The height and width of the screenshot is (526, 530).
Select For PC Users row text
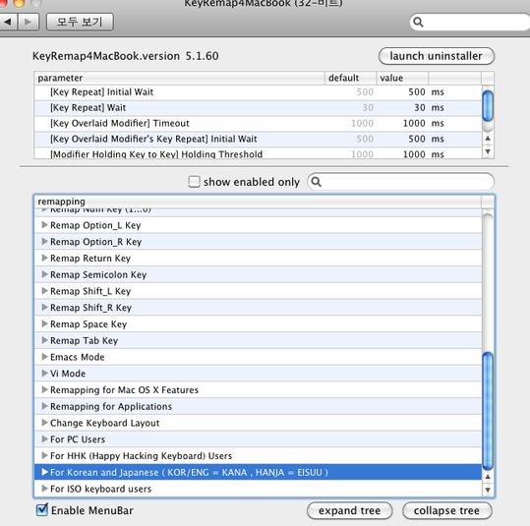[x=78, y=439]
